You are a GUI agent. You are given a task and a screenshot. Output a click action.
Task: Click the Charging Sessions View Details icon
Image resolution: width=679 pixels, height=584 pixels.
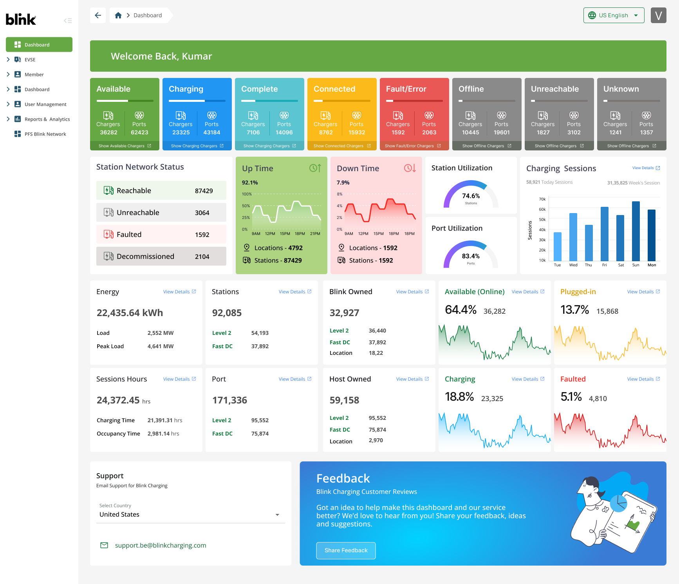658,168
